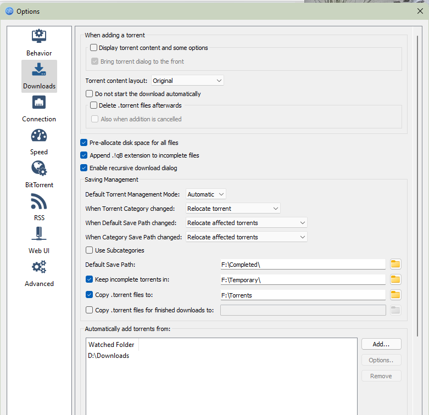Open the BitTorrent globe icon

39,168
